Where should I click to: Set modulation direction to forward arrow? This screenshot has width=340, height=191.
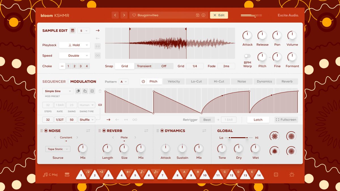click(x=108, y=120)
